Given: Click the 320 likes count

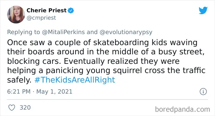Looking at the screenshot, I should pyautogui.click(x=25, y=108).
